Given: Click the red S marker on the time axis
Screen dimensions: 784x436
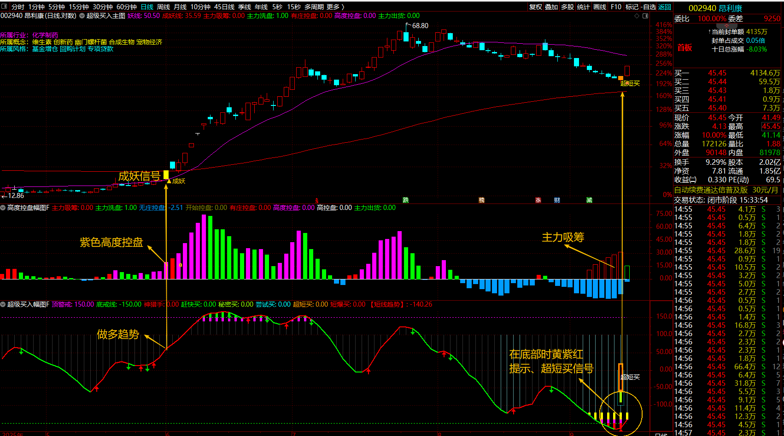Looking at the screenshot, I should tap(317, 200).
